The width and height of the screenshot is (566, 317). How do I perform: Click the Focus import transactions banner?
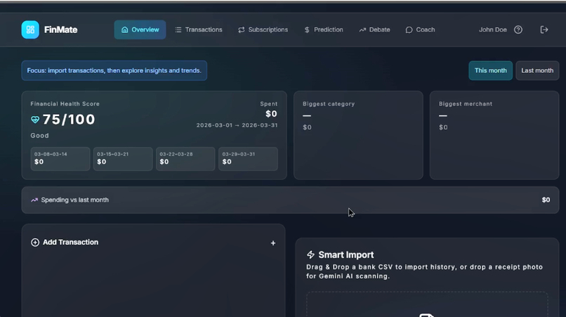click(x=114, y=70)
